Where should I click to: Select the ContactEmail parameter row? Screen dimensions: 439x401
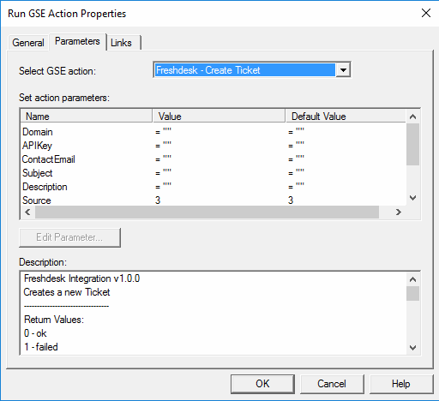tap(213, 159)
